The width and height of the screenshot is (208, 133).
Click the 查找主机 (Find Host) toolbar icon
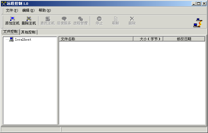(x=47, y=19)
